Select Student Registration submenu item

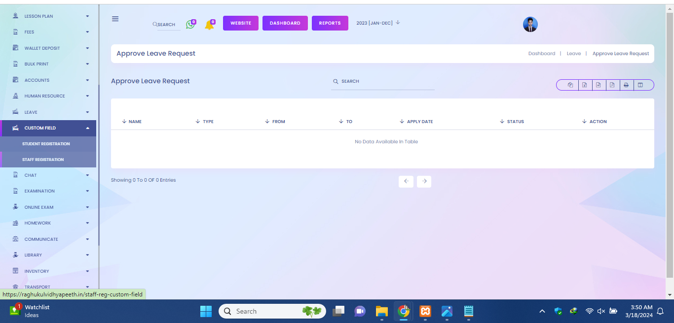tap(46, 144)
